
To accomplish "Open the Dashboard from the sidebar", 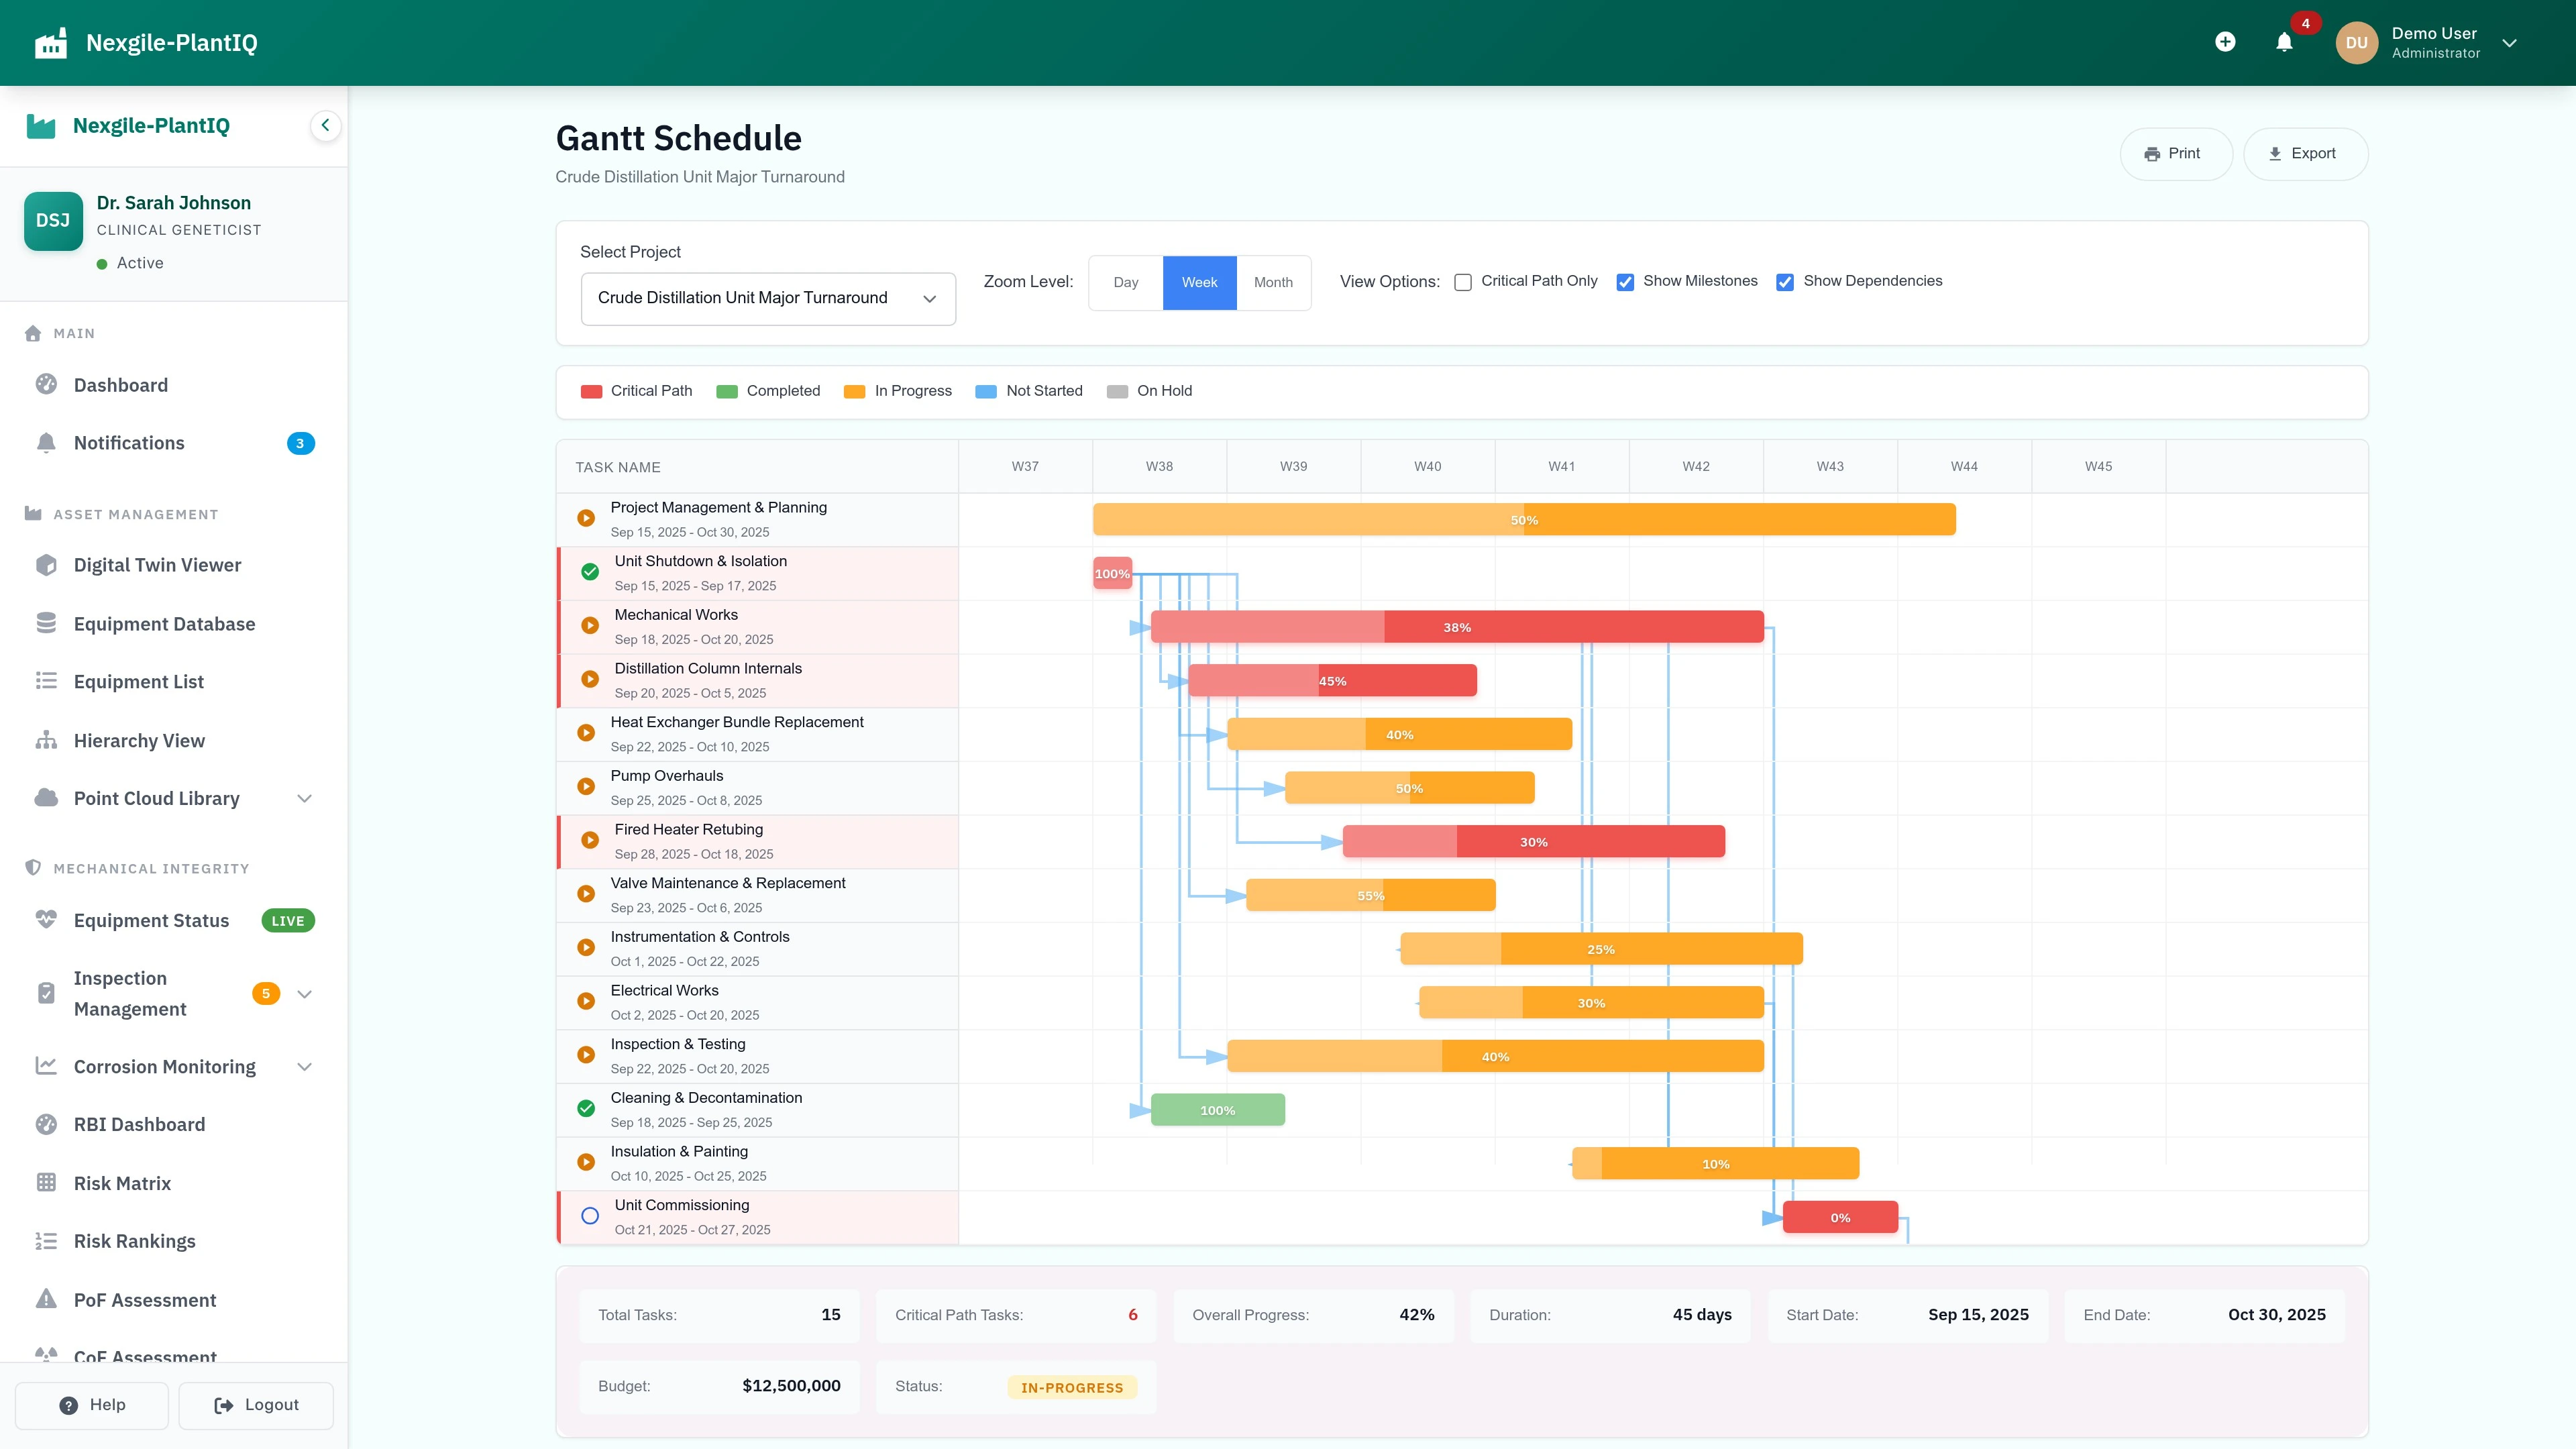I will [120, 384].
